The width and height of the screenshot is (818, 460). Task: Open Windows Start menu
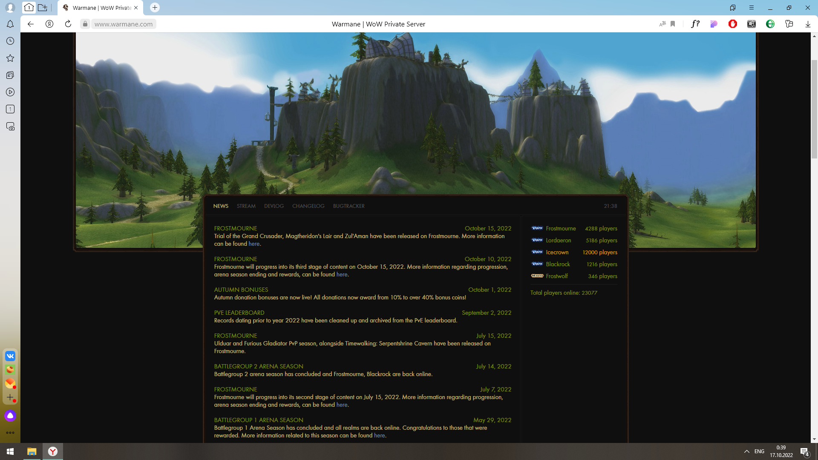(10, 451)
